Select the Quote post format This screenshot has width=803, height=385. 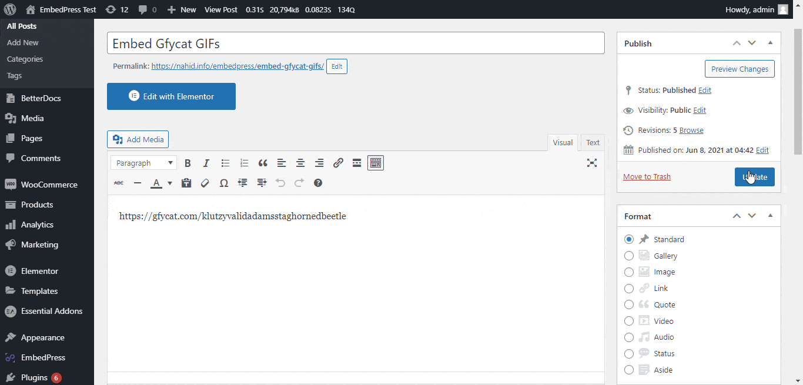tap(629, 304)
